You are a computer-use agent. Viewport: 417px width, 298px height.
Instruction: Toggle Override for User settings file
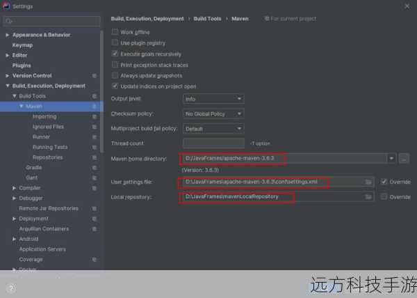384,182
